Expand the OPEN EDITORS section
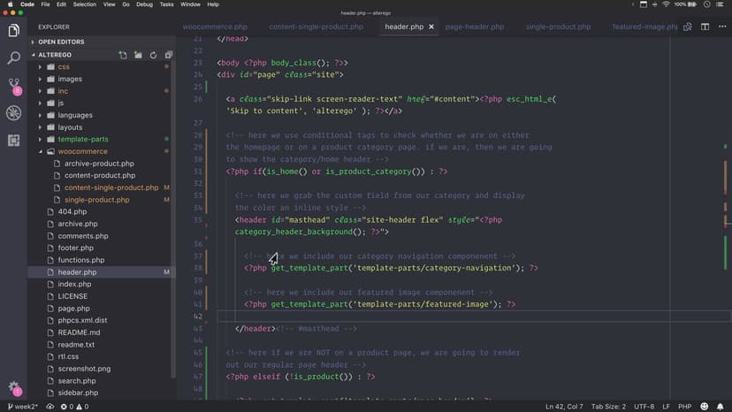The width and height of the screenshot is (732, 412). [60, 42]
